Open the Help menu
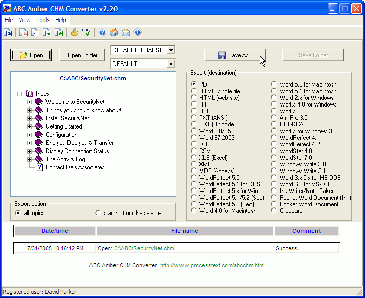This screenshot has width=365, height=298. coord(61,20)
